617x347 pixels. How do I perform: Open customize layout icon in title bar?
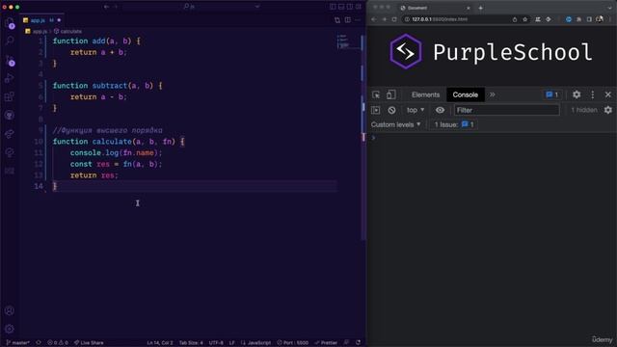click(358, 7)
